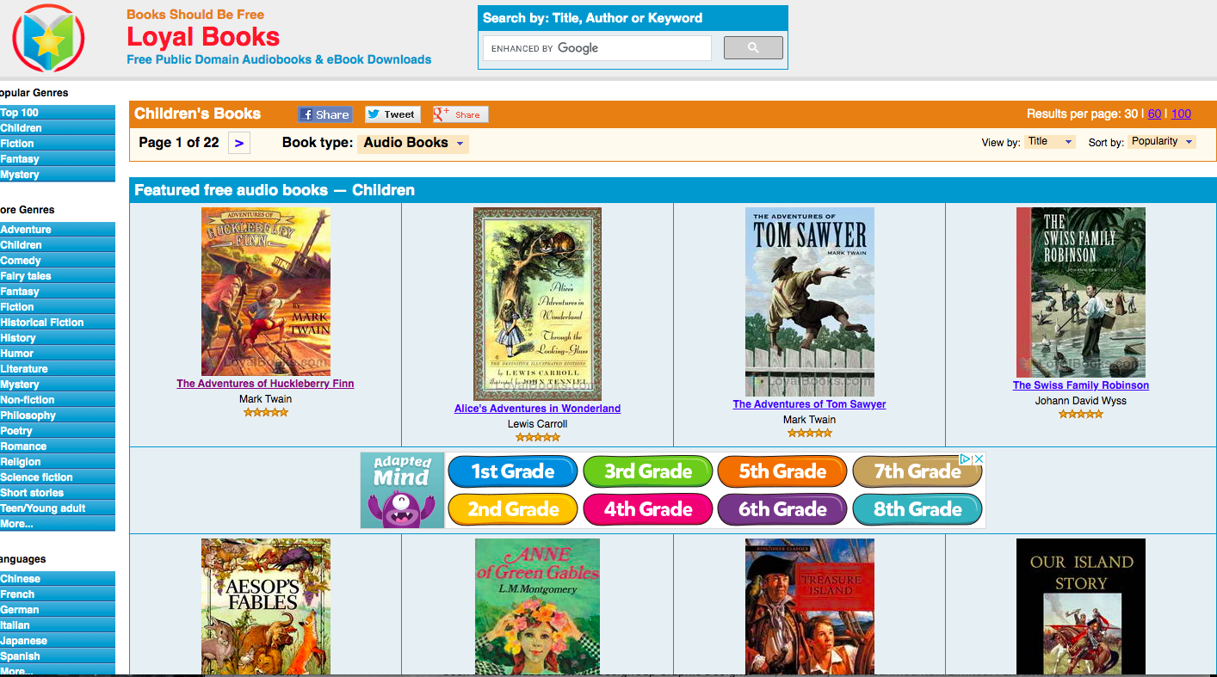Click the Google Plus Share button
The image size is (1217, 677).
tap(460, 114)
